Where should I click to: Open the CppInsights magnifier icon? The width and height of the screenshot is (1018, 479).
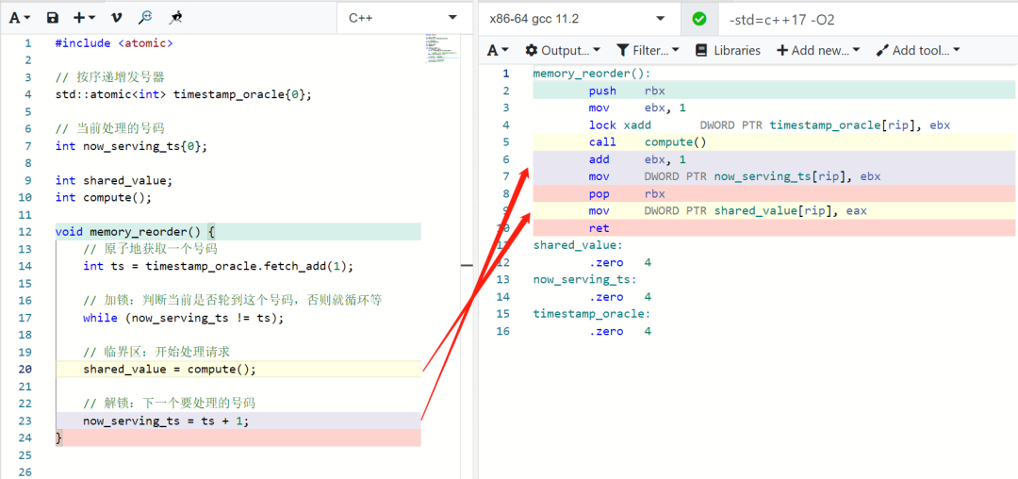pos(145,18)
